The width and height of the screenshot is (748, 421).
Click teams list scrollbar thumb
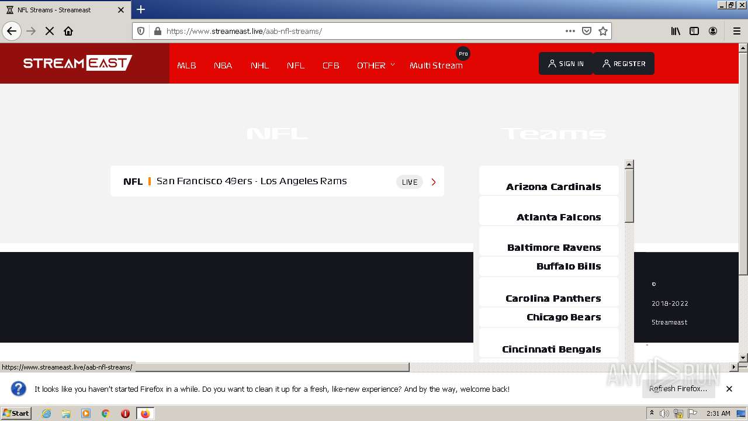point(629,196)
